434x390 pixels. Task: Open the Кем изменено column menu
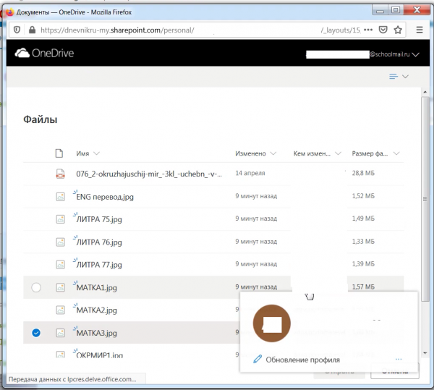pos(336,153)
